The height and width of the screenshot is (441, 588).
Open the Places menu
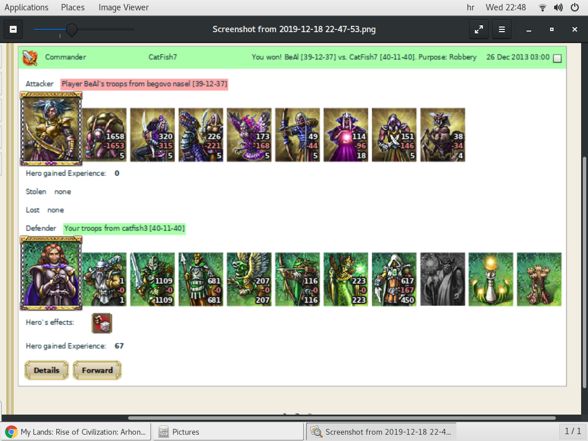pos(73,7)
